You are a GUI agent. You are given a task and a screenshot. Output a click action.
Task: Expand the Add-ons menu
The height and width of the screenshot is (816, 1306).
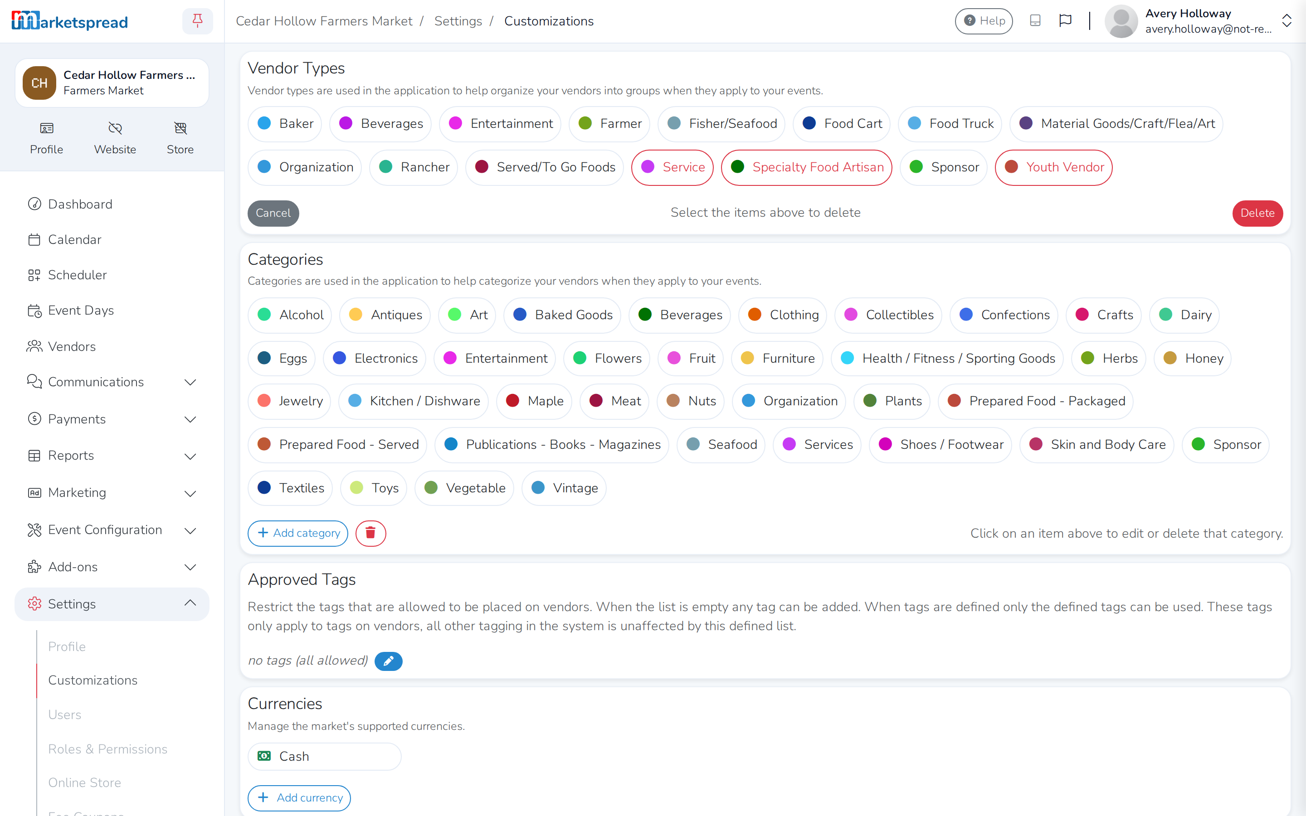112,567
